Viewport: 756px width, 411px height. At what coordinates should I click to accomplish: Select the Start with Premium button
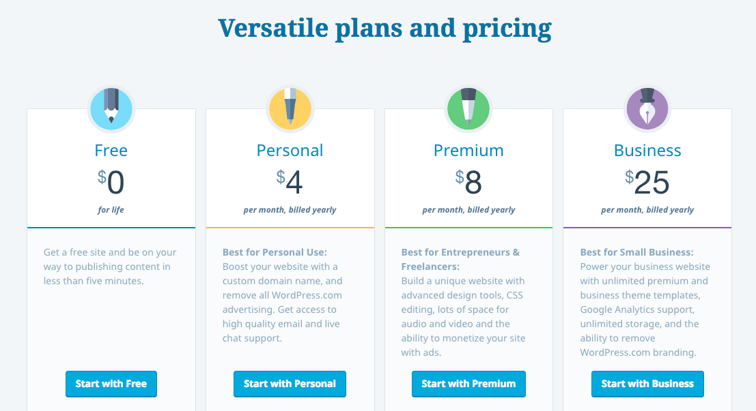point(468,384)
